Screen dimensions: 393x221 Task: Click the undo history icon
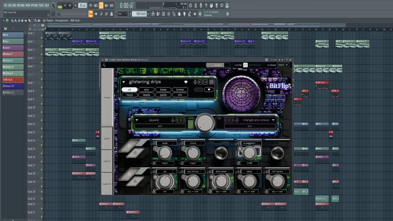(190, 6)
